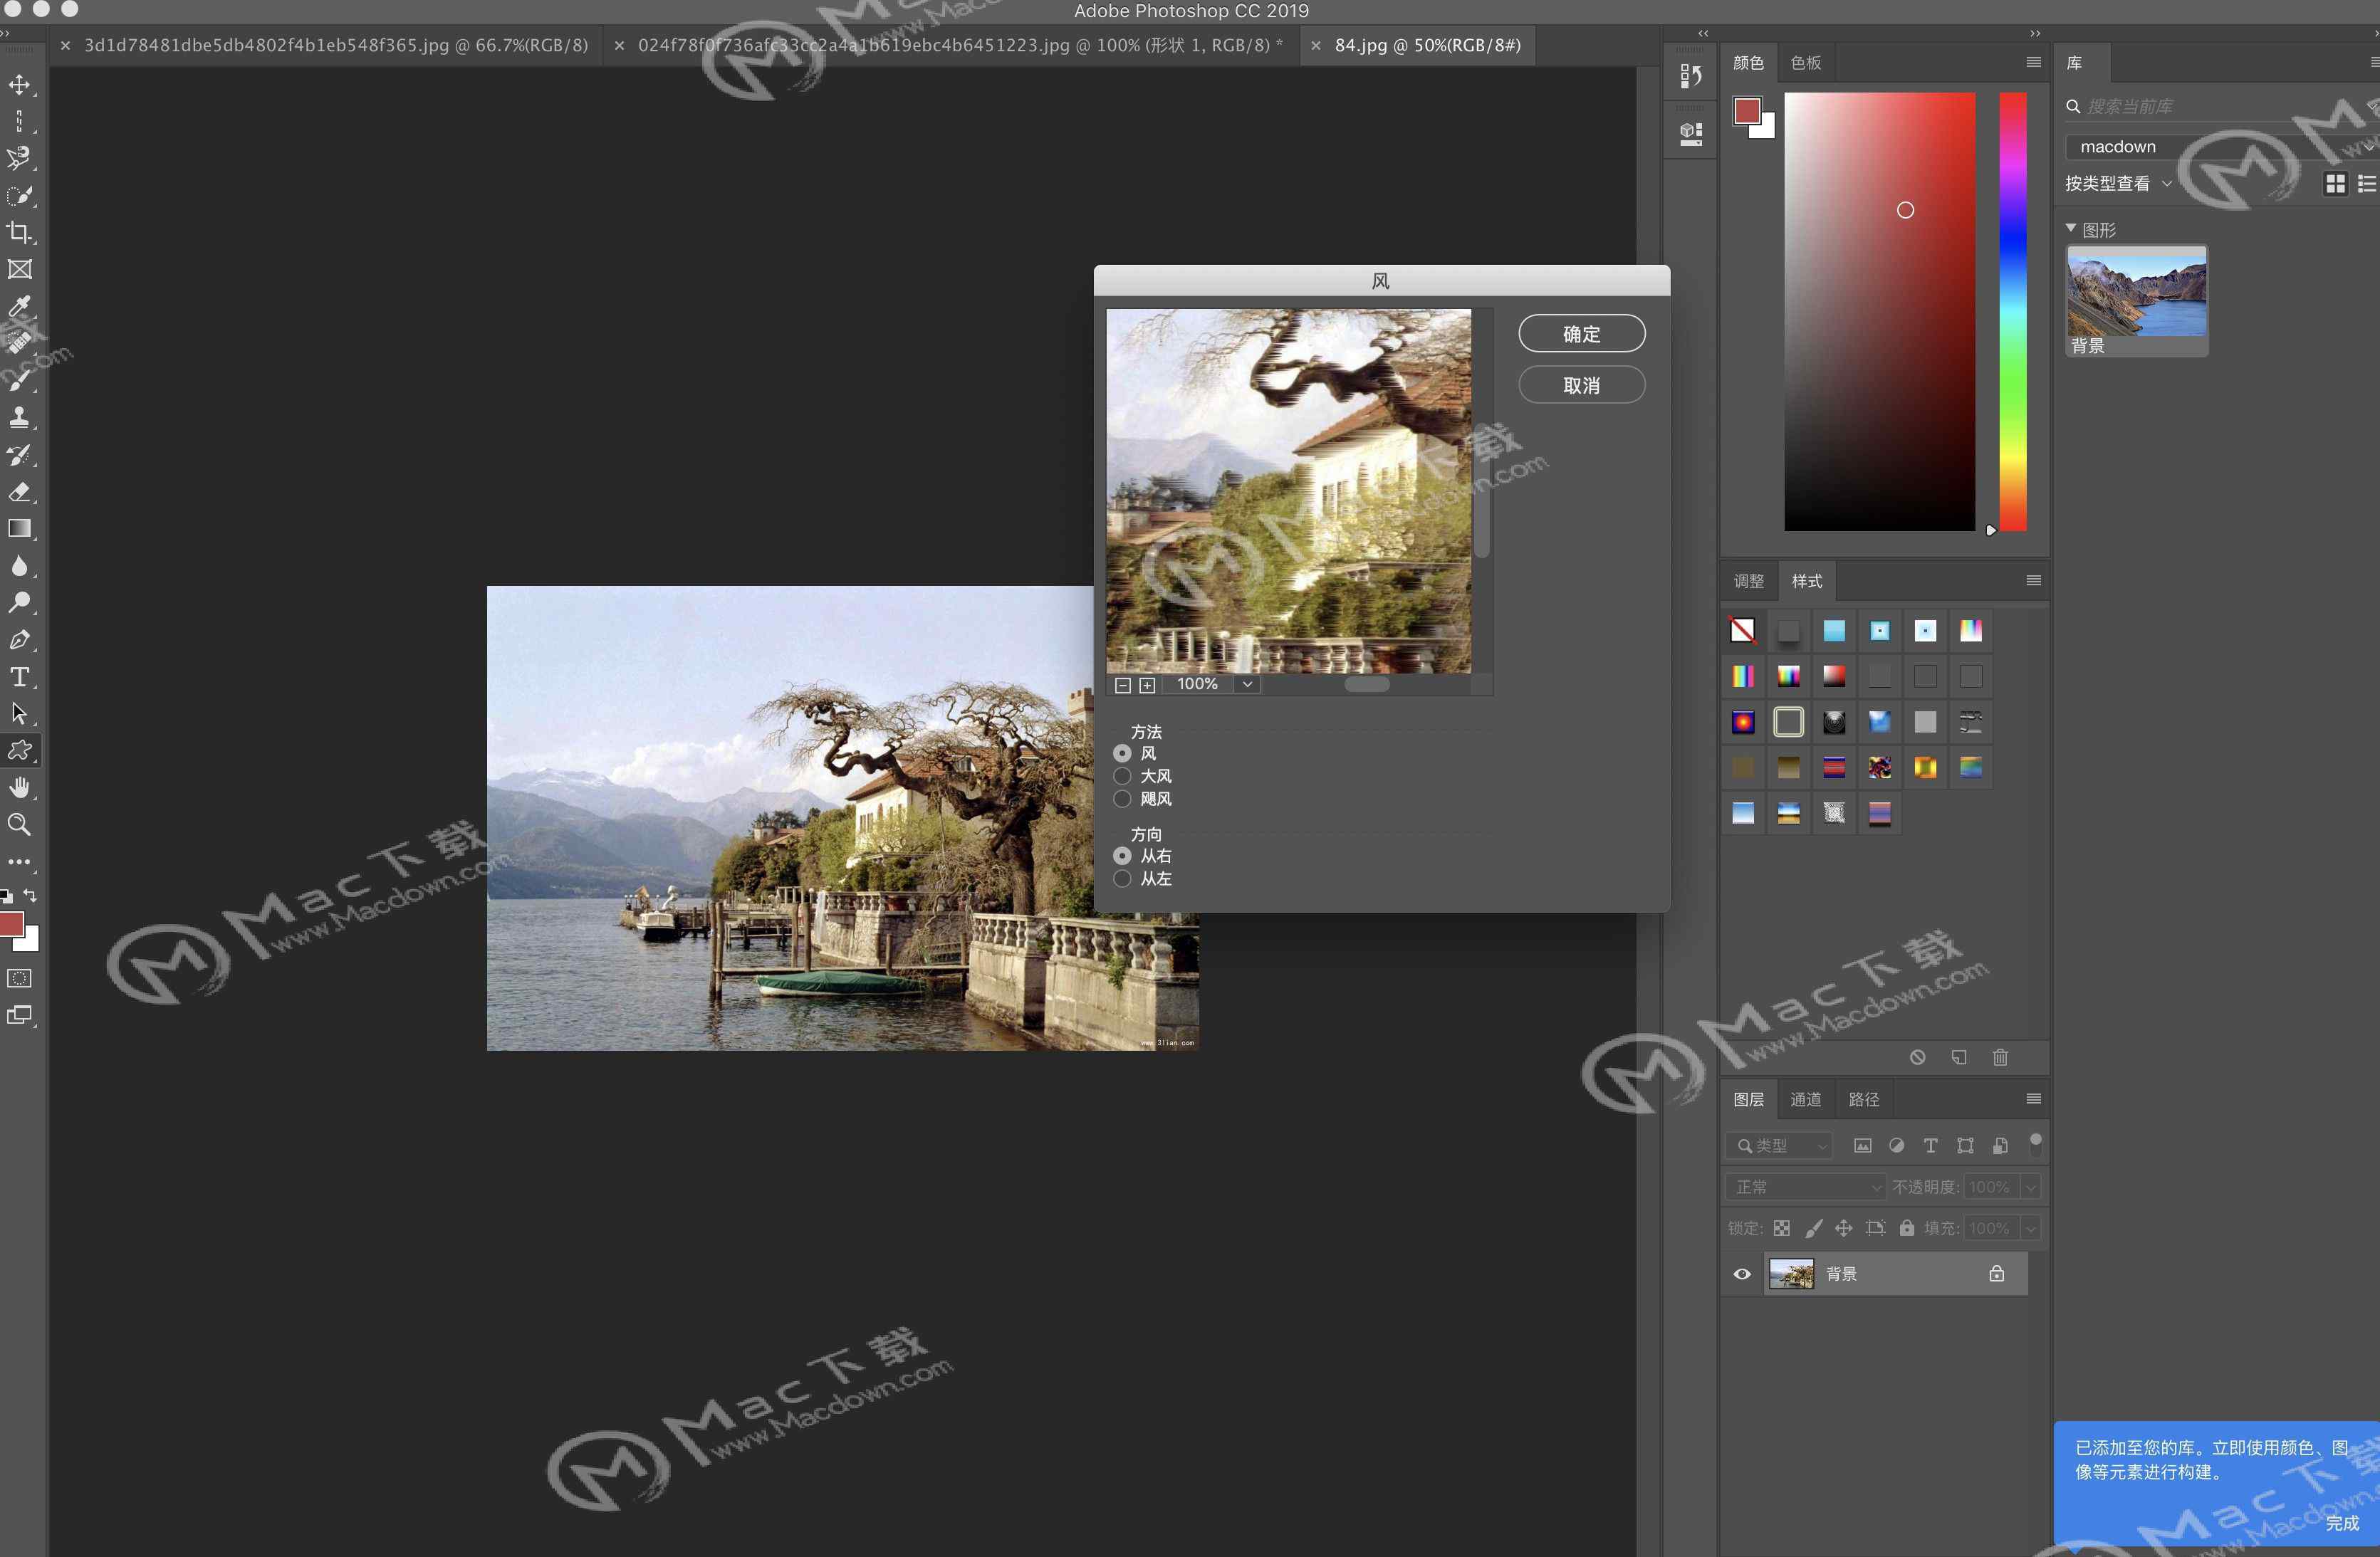Image resolution: width=2380 pixels, height=1557 pixels.
Task: Change the screen mode
Action: pos(19,1016)
